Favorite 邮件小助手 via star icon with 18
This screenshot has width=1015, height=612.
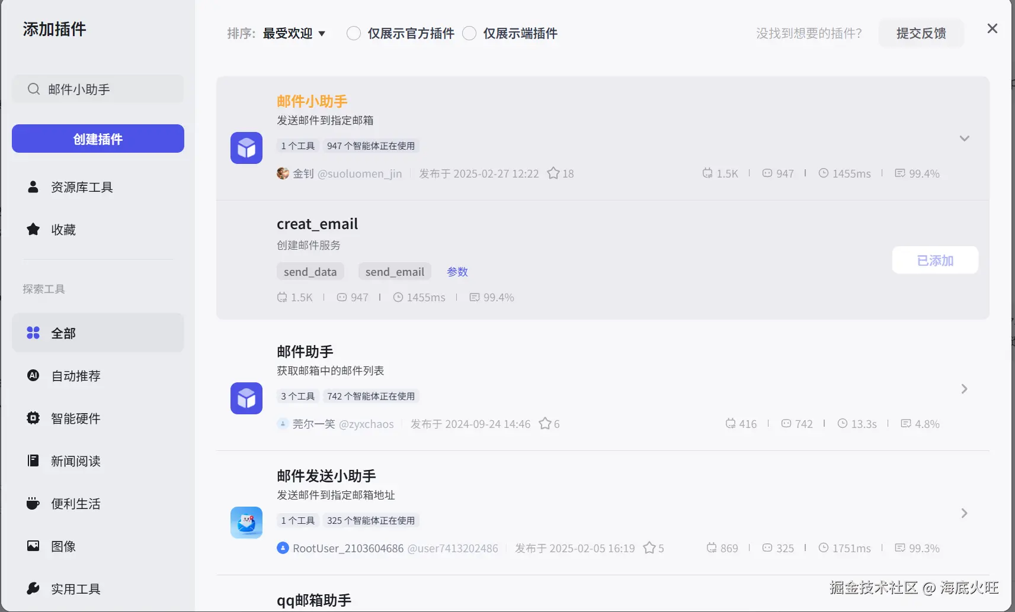click(x=553, y=173)
